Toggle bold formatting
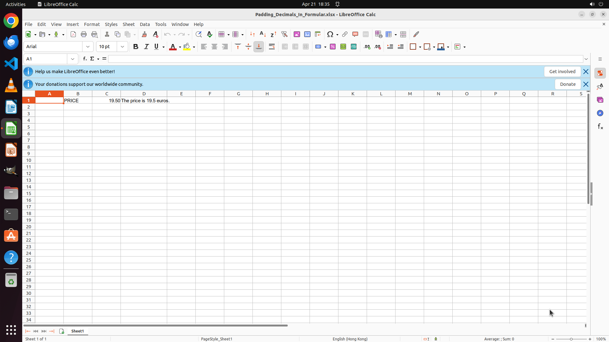609x342 pixels. [136, 47]
